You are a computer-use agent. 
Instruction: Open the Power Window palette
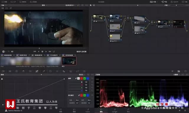point(50,71)
